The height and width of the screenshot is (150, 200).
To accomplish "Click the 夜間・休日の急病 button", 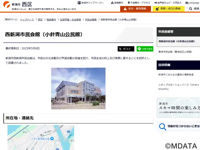I will (x=168, y=9).
